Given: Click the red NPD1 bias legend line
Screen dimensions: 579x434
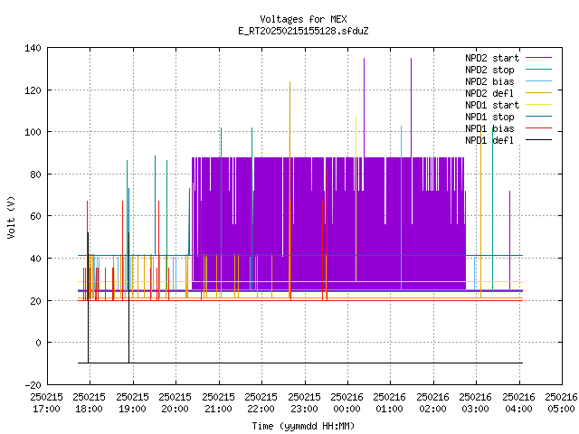Looking at the screenshot, I should point(538,128).
